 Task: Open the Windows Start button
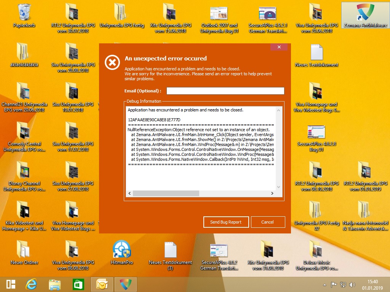[x=11, y=284]
